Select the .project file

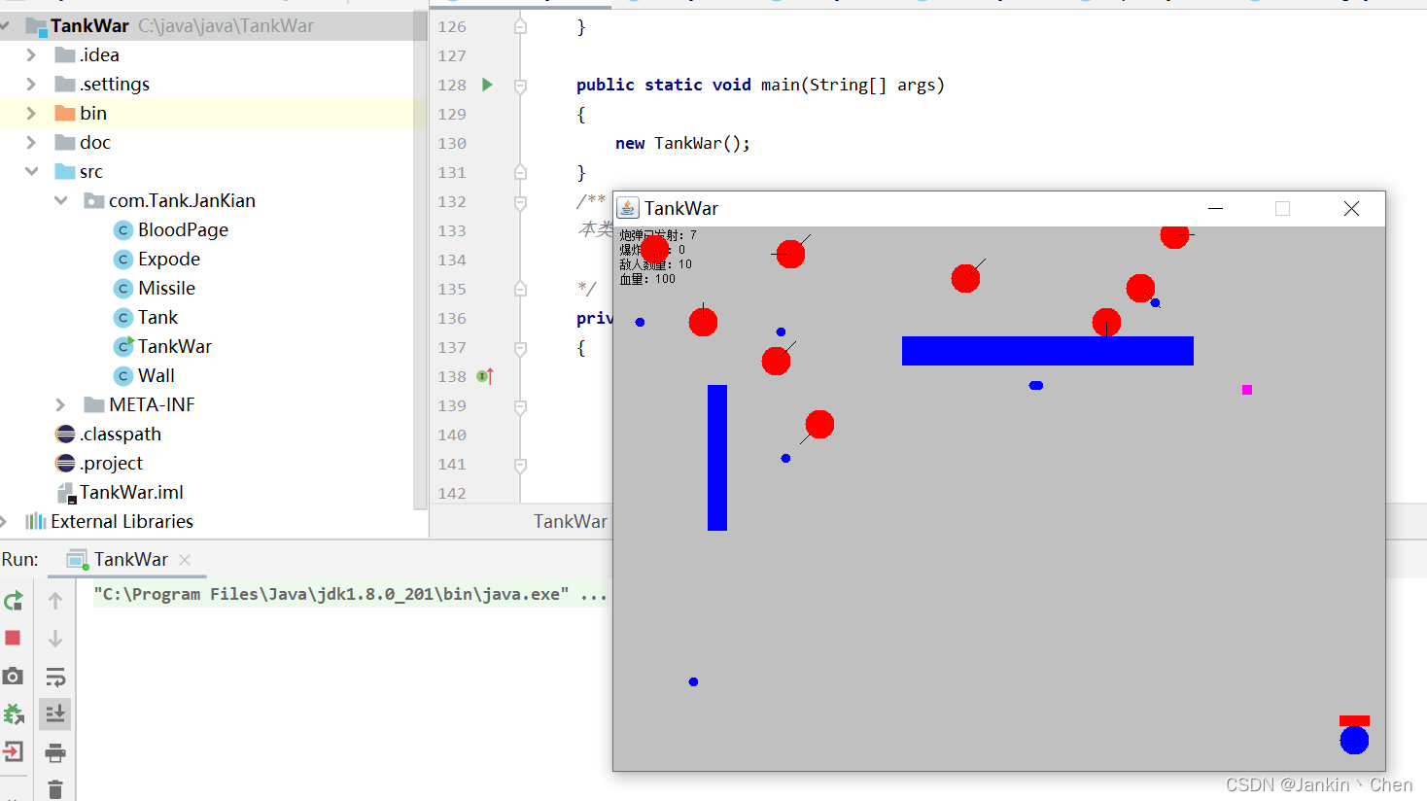(x=99, y=463)
